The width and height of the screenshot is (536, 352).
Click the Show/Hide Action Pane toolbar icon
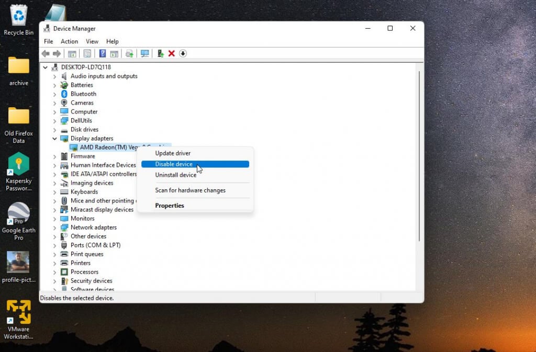click(x=114, y=53)
